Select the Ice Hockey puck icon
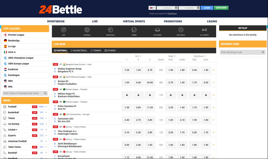This screenshot has width=268, height=159. (x=157, y=30)
